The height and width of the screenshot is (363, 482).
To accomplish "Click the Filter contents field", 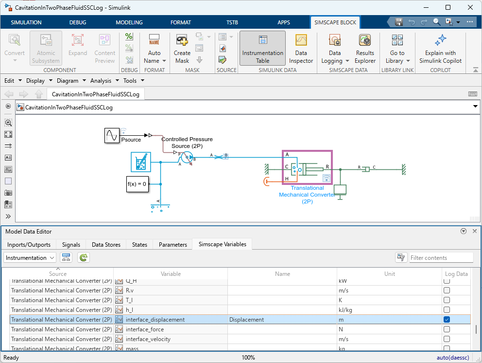I will [441, 258].
